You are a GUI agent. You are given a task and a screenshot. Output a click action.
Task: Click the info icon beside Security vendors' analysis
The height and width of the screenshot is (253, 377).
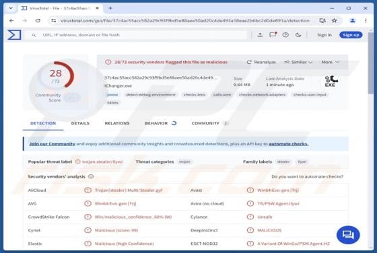coord(91,176)
